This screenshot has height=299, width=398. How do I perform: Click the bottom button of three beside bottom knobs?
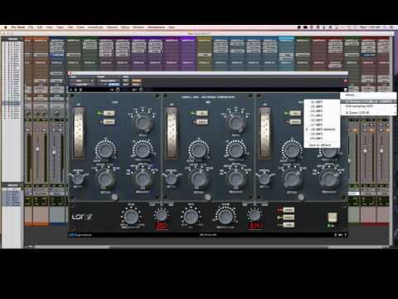(x=289, y=225)
